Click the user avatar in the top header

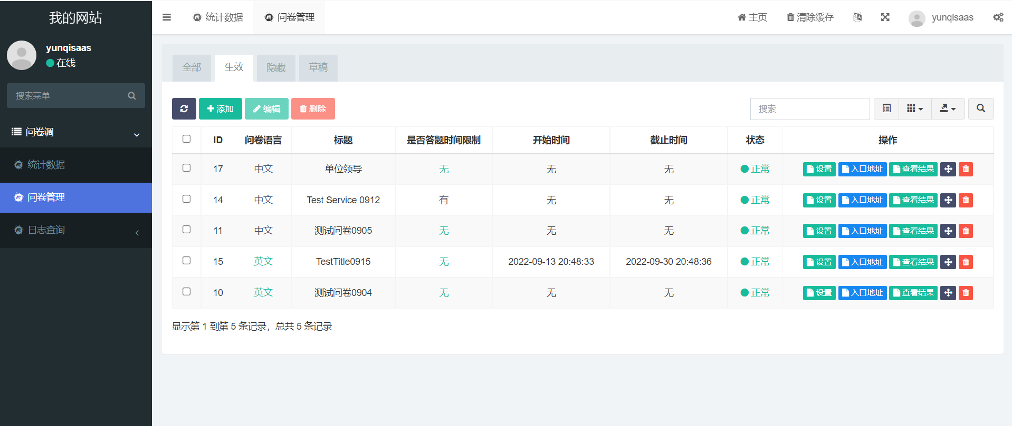[x=917, y=18]
